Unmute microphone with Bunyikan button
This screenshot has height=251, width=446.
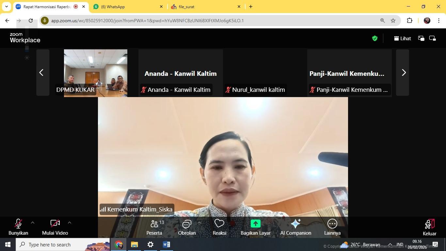coord(18,227)
